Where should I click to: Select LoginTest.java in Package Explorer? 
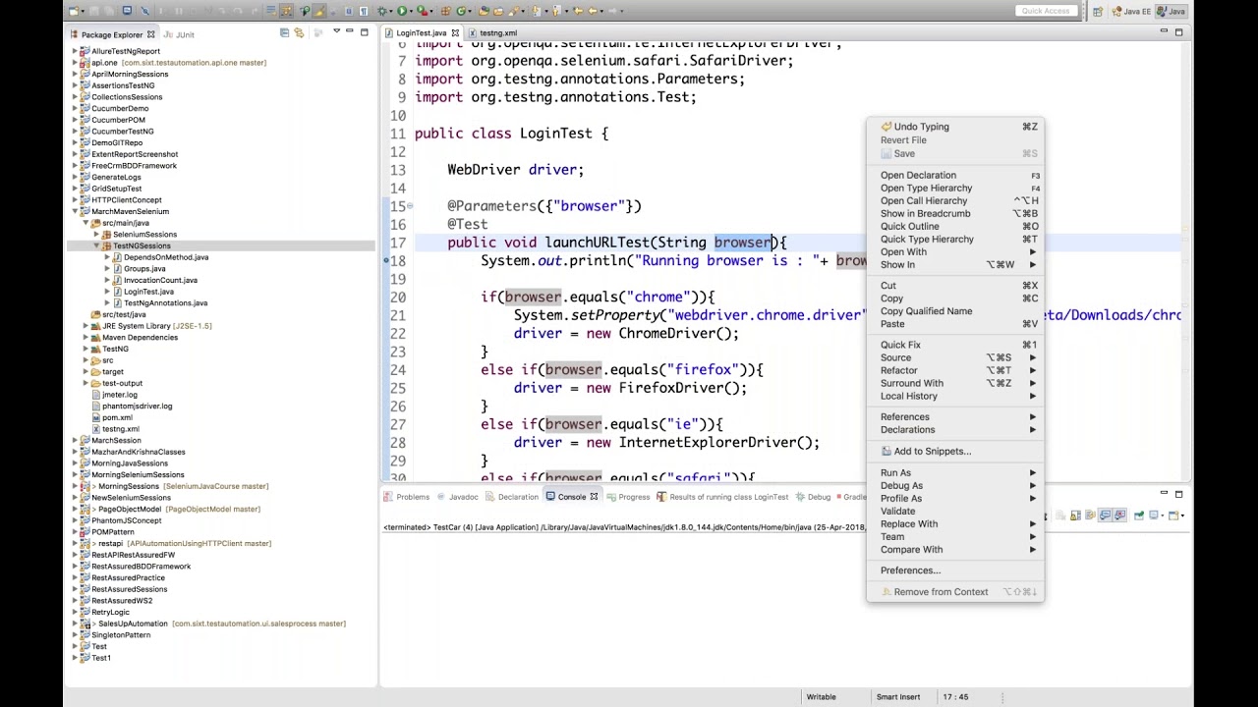point(148,292)
